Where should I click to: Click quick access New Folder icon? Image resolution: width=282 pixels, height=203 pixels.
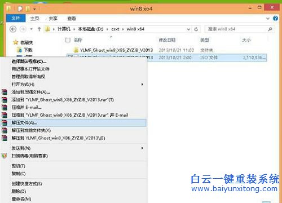28,8
